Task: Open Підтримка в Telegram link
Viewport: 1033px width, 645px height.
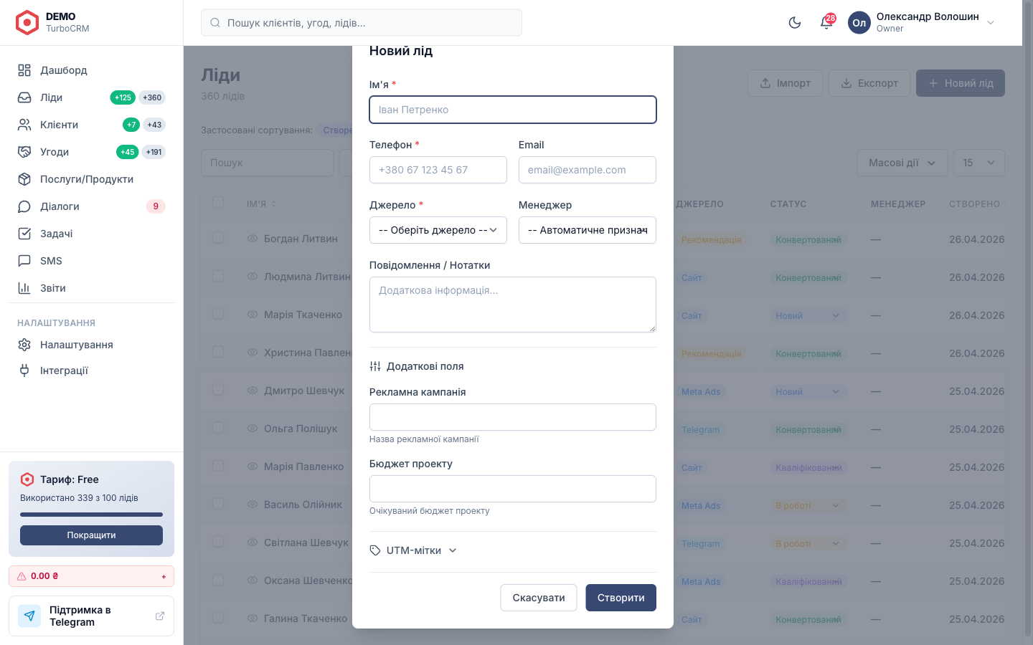Action: click(91, 616)
